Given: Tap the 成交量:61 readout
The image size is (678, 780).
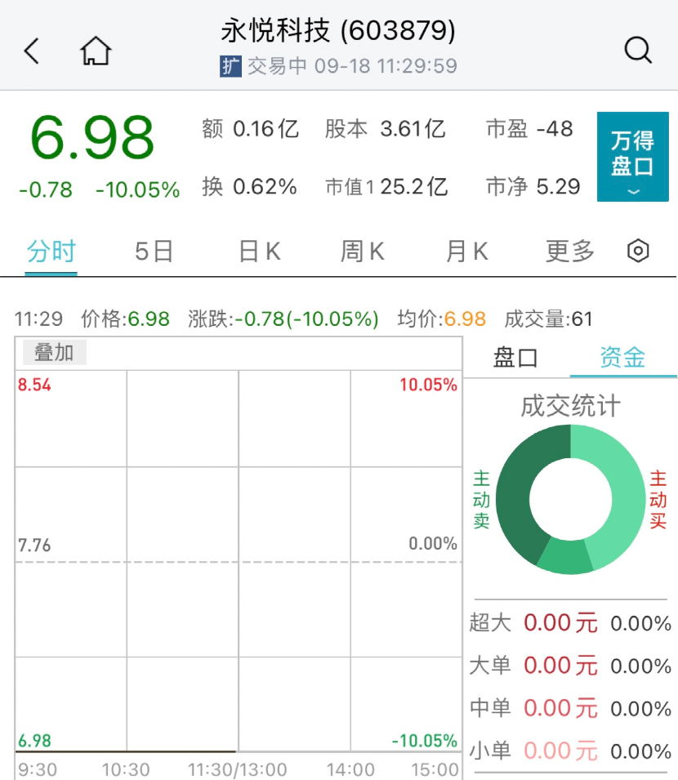Looking at the screenshot, I should [x=549, y=319].
